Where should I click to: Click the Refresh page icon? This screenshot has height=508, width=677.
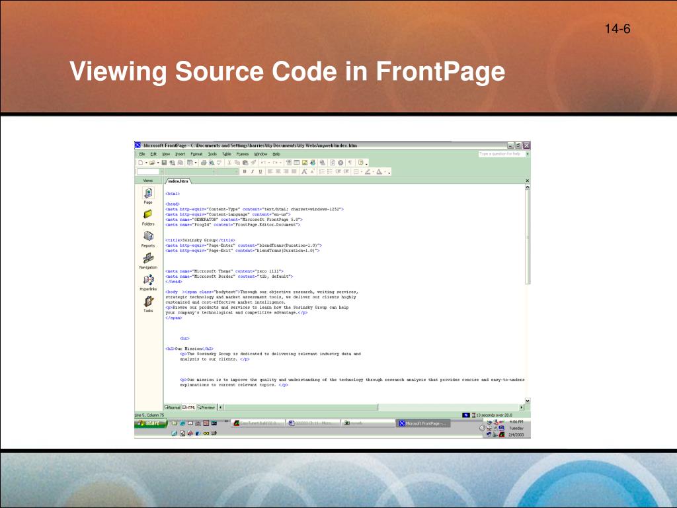tap(333, 163)
